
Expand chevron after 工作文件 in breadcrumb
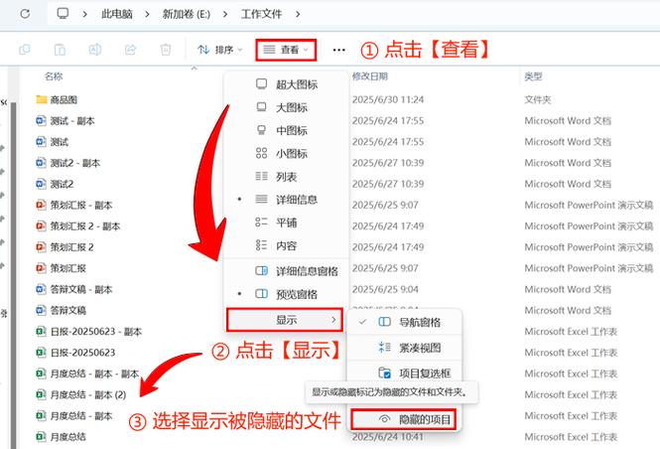[298, 14]
